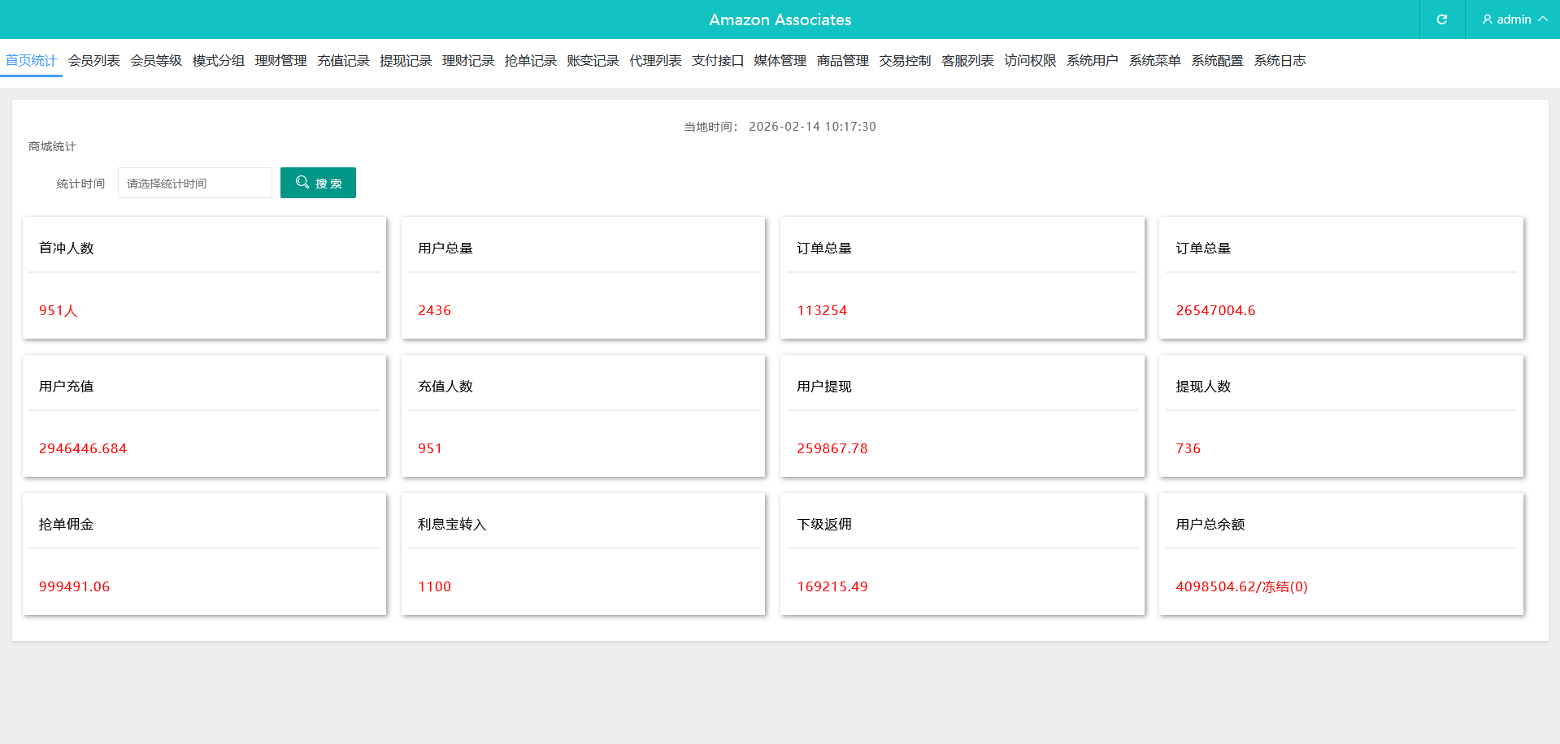This screenshot has width=1560, height=744.
Task: Select the 首页统计 tab
Action: [31, 61]
